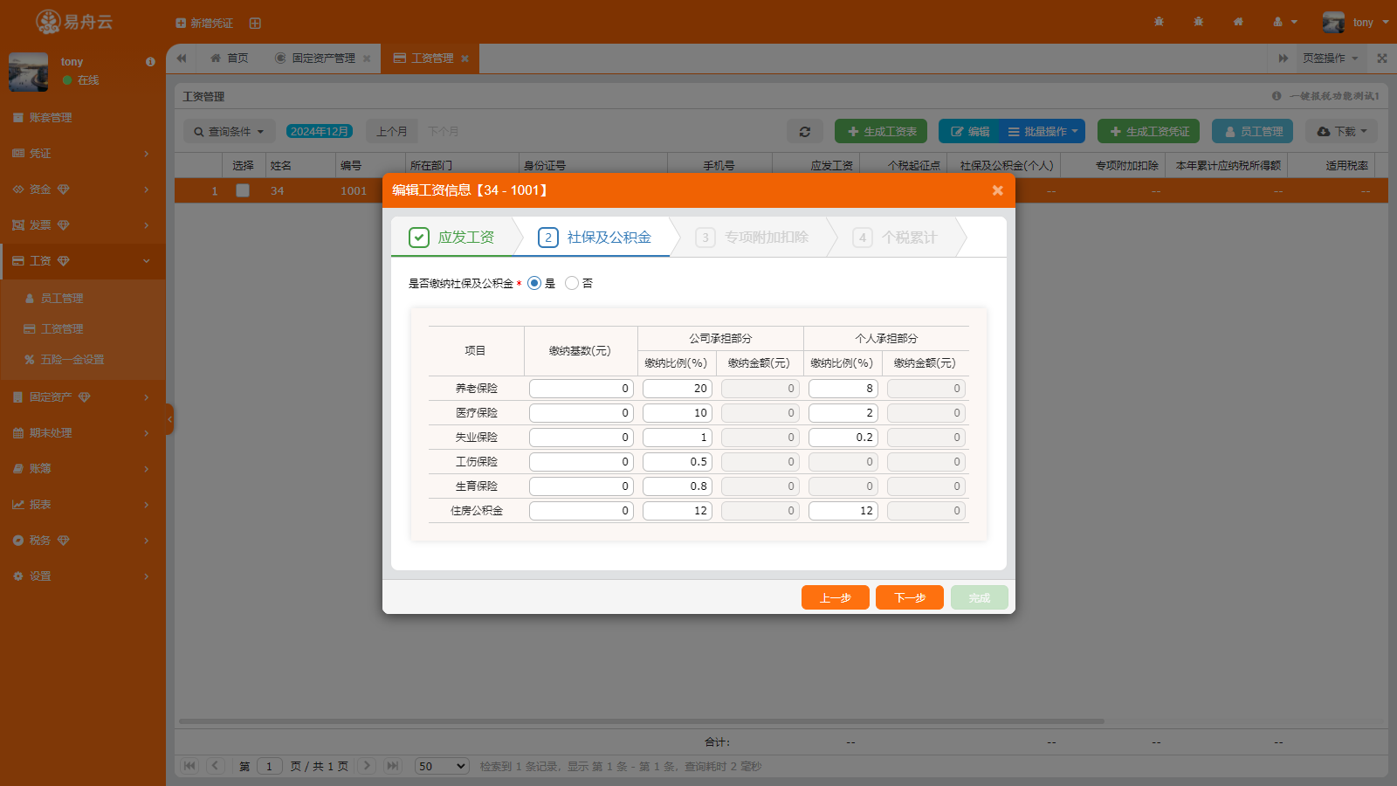This screenshot has width=1397, height=786.
Task: Select 否 radio for paying social insurance
Action: coord(572,283)
